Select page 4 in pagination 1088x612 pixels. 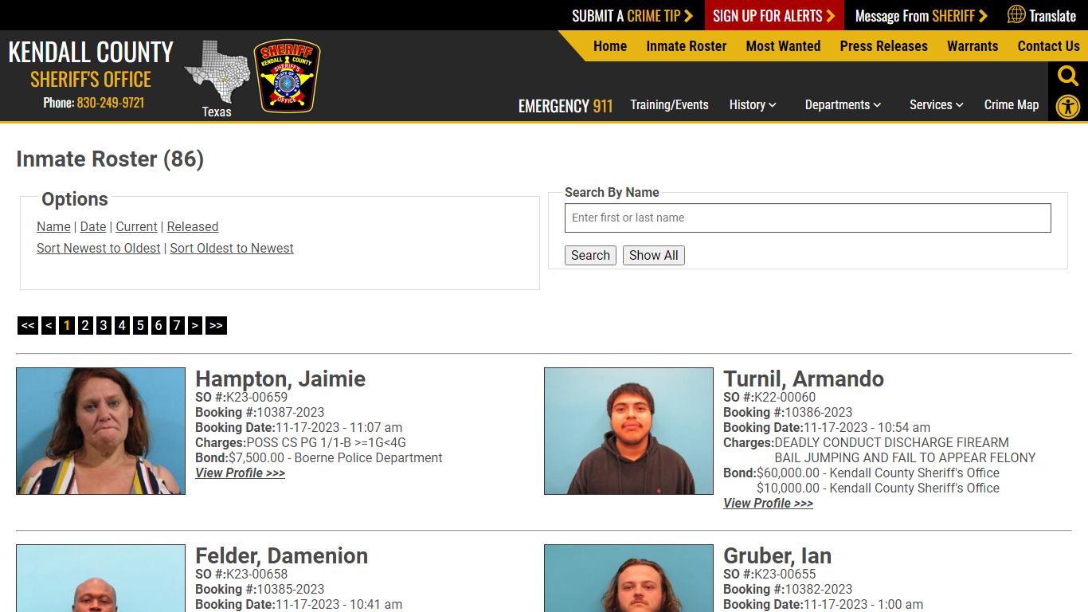pyautogui.click(x=122, y=325)
